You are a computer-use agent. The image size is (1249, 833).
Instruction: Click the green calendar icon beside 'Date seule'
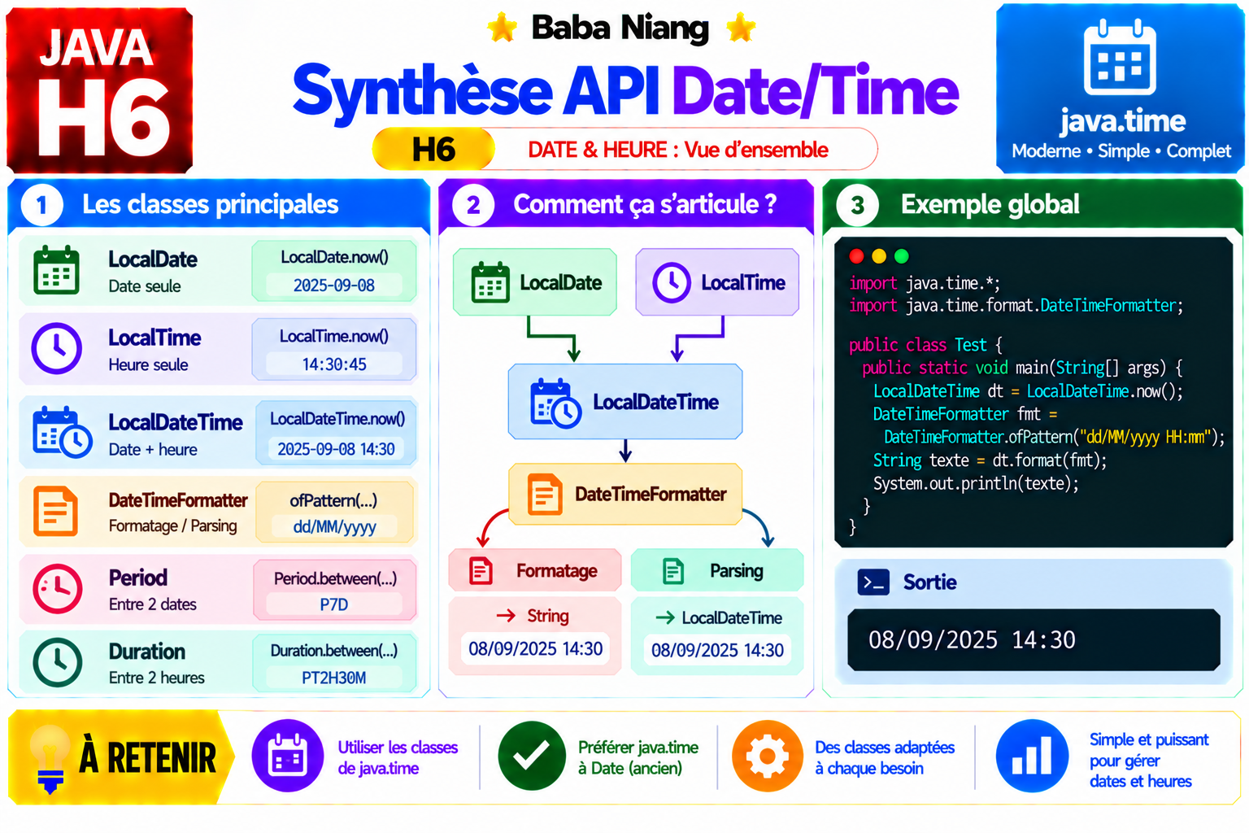coord(56,269)
